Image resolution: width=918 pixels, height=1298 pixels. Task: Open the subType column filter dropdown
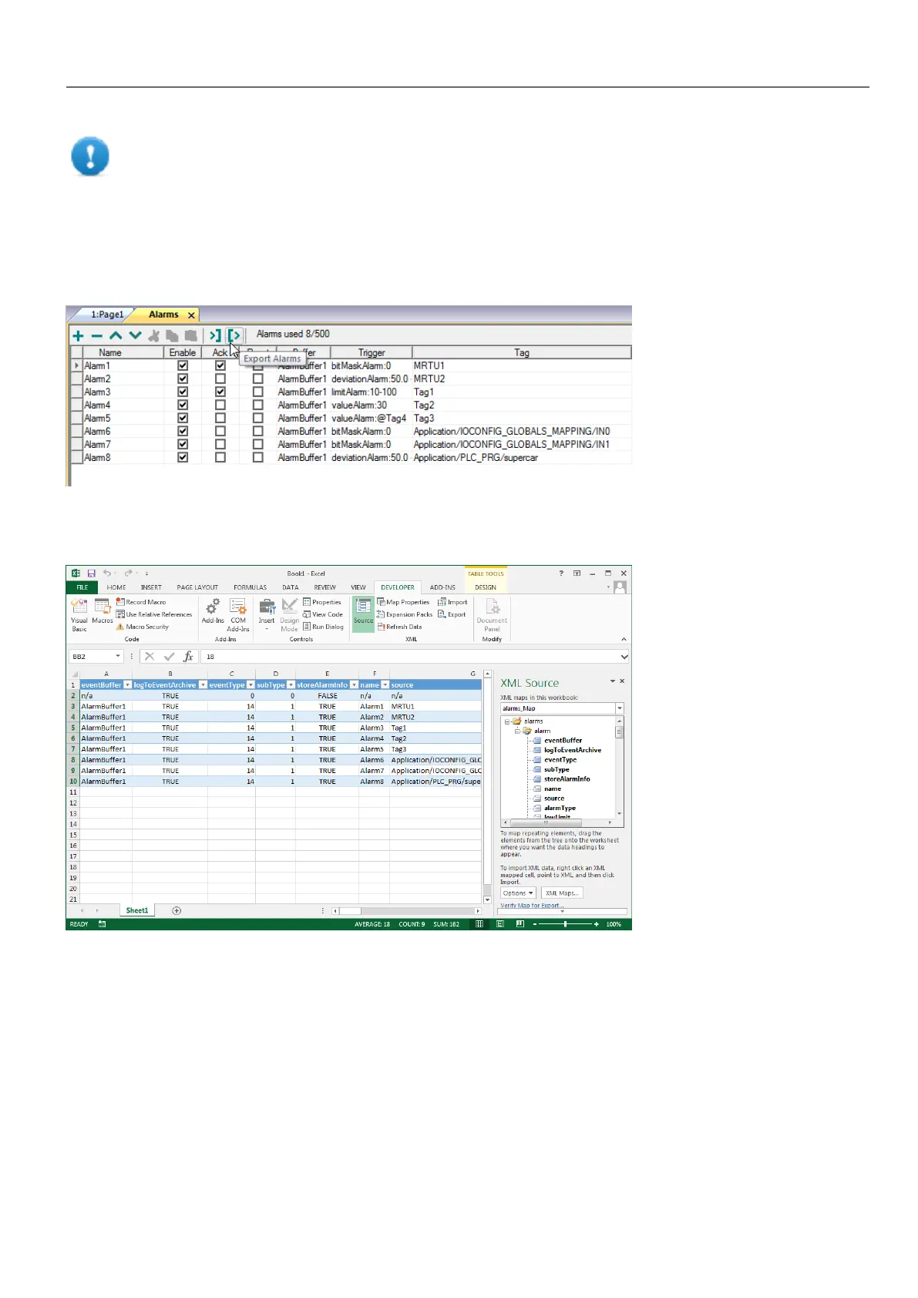291,684
